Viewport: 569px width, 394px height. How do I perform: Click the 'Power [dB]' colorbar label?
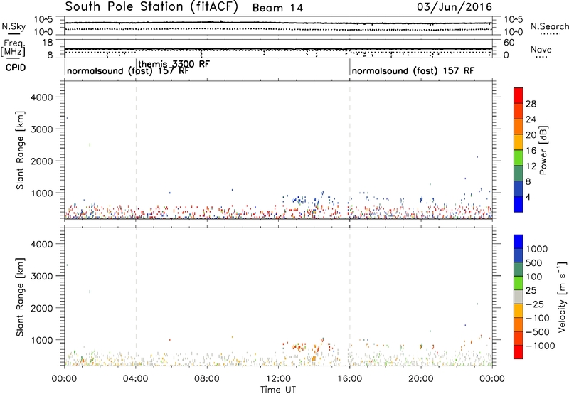[543, 150]
